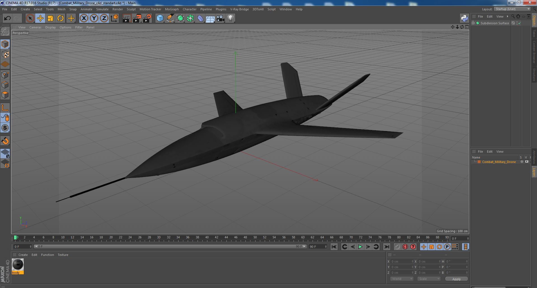Enable Axis mode tool

5,108
